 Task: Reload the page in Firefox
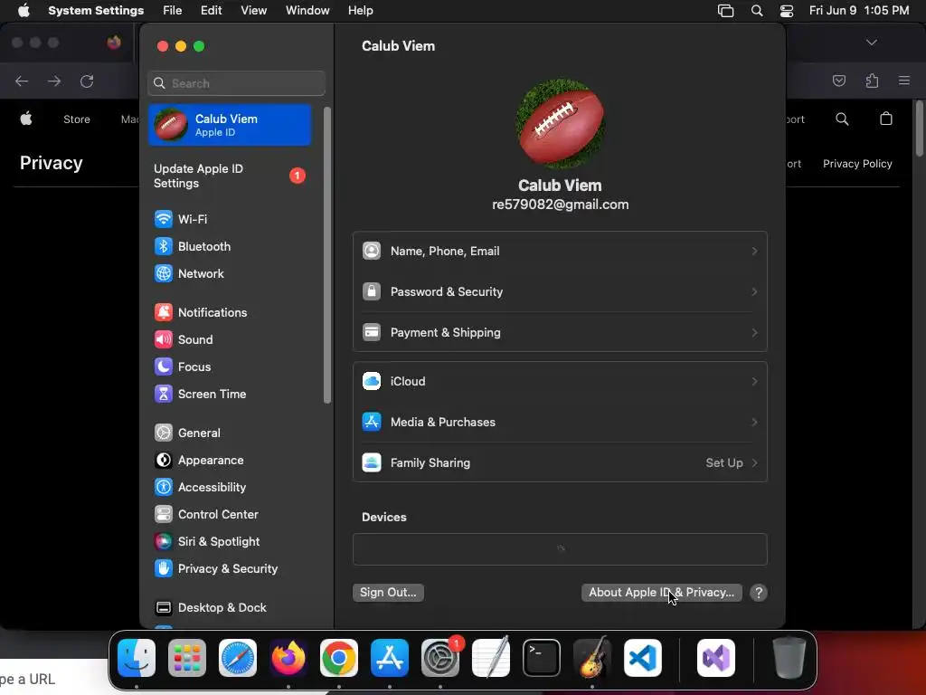(x=87, y=81)
